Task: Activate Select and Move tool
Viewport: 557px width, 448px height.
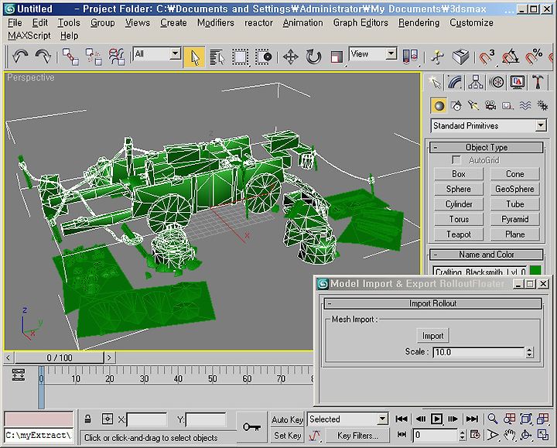Action: (x=291, y=57)
